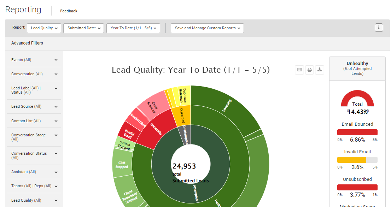Click the Total unhealthy gauge

click(x=357, y=99)
